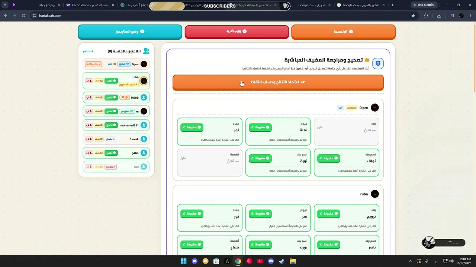Enable streamer mode وضع الستريمرز
Screen dimensions: 476x267
130,32
